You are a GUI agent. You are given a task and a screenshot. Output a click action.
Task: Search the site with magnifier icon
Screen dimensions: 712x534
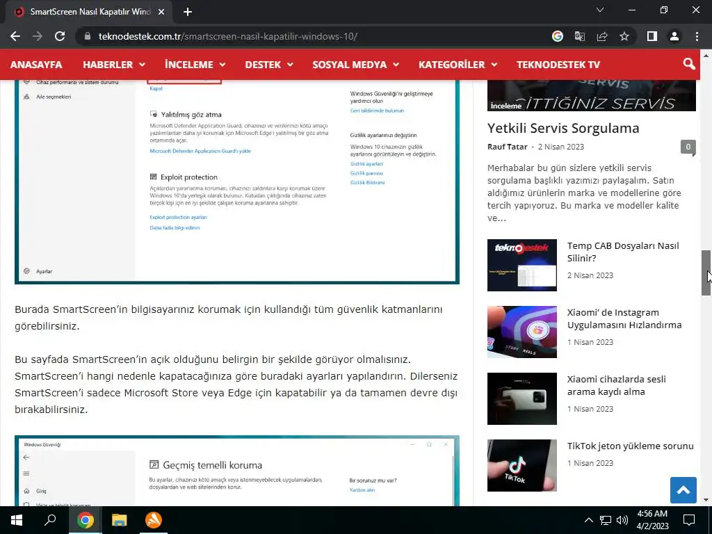click(x=689, y=64)
